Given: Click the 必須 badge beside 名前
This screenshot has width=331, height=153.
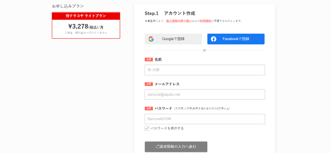Looking at the screenshot, I should pyautogui.click(x=149, y=60).
